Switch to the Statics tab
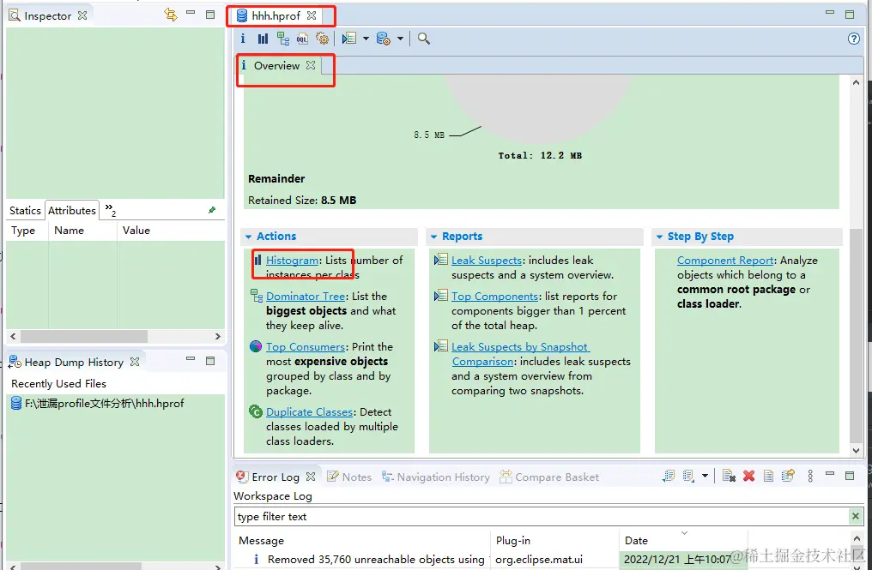 tap(25, 211)
